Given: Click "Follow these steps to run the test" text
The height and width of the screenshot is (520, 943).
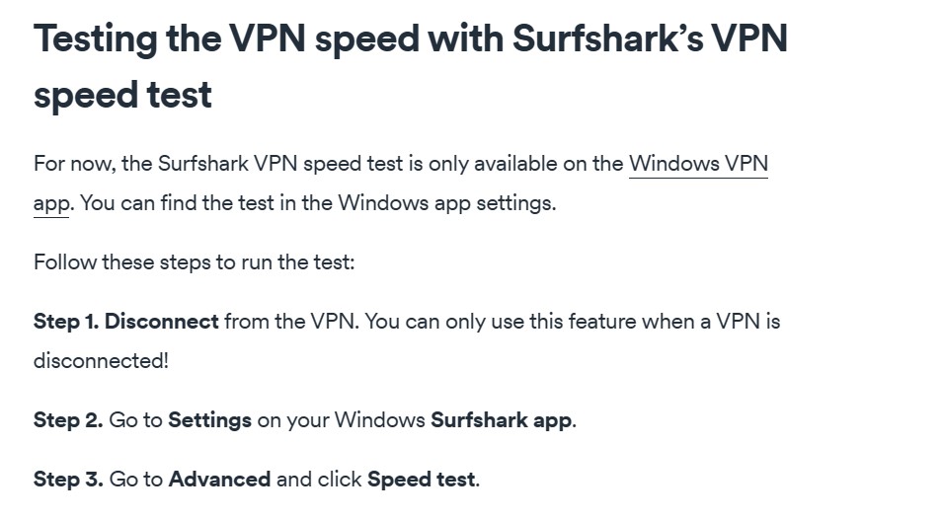Looking at the screenshot, I should (195, 262).
